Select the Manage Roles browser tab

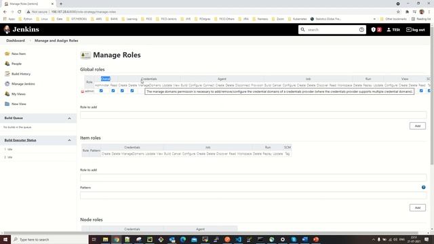pyautogui.click(x=28, y=4)
